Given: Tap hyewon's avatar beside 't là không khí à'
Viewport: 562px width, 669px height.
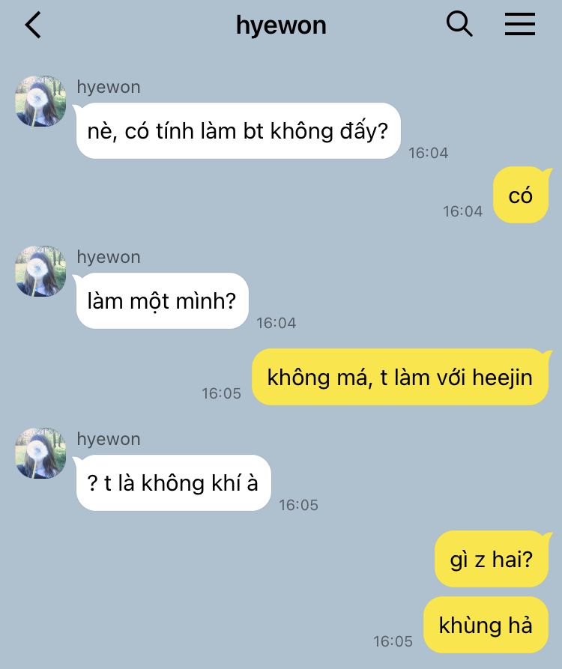Looking at the screenshot, I should [x=40, y=453].
